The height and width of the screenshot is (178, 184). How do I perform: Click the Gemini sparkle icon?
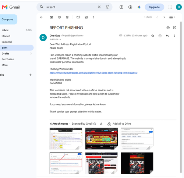tap(139, 7)
